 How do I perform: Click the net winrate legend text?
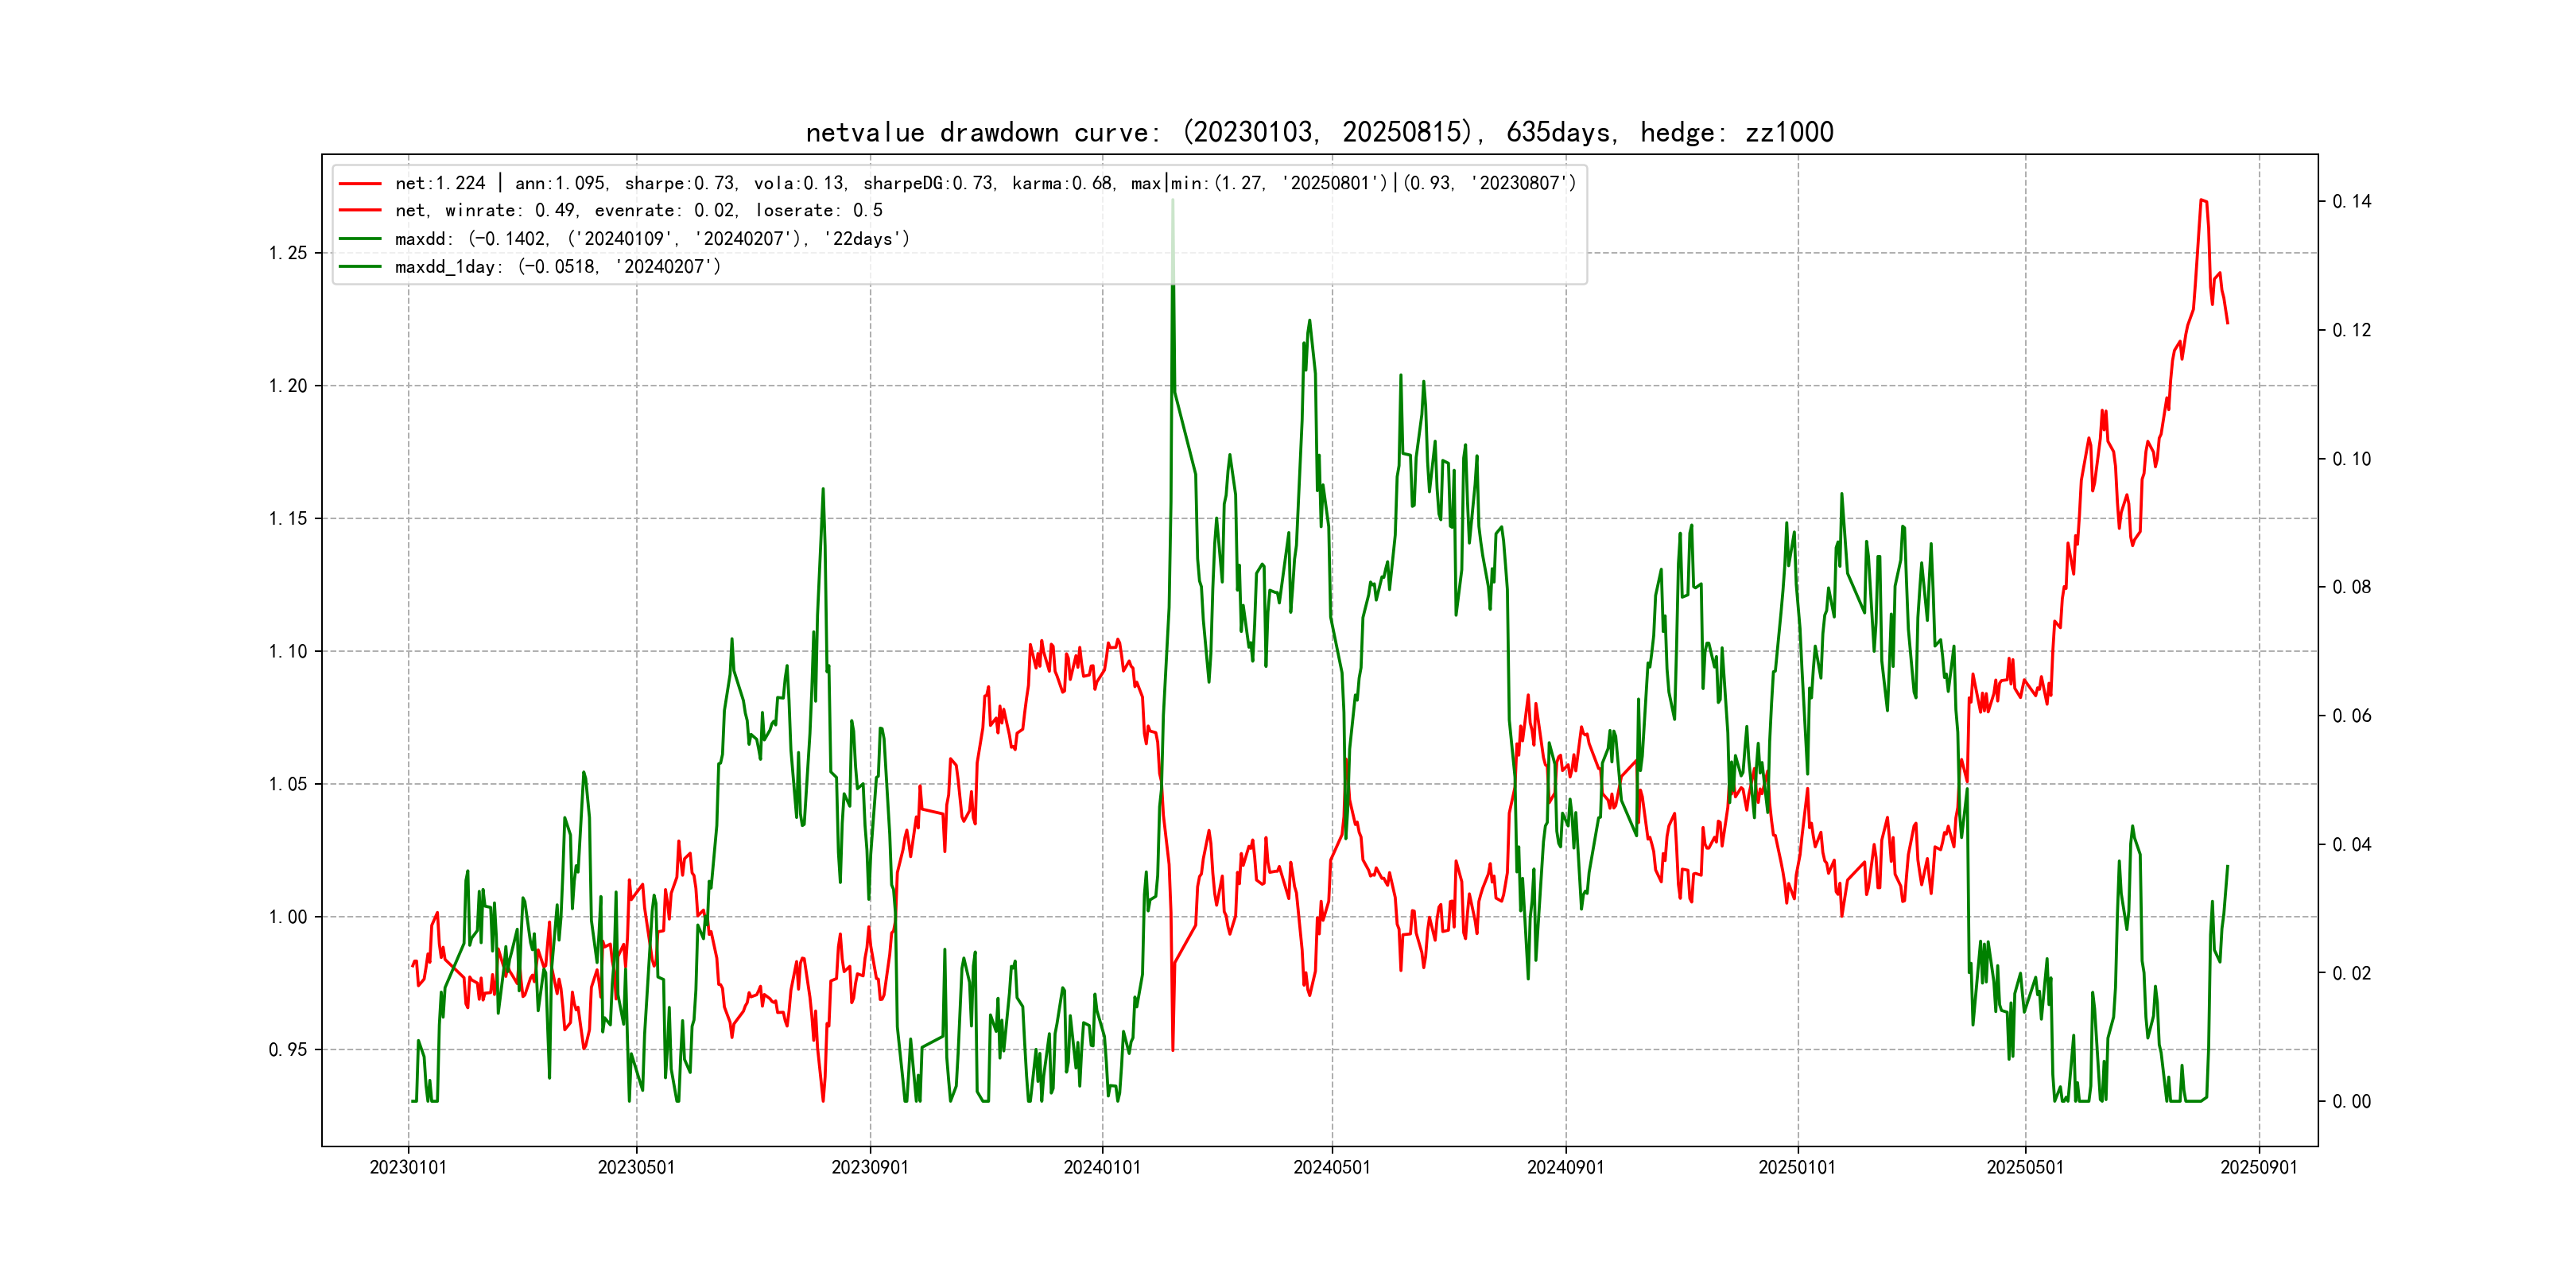[638, 210]
